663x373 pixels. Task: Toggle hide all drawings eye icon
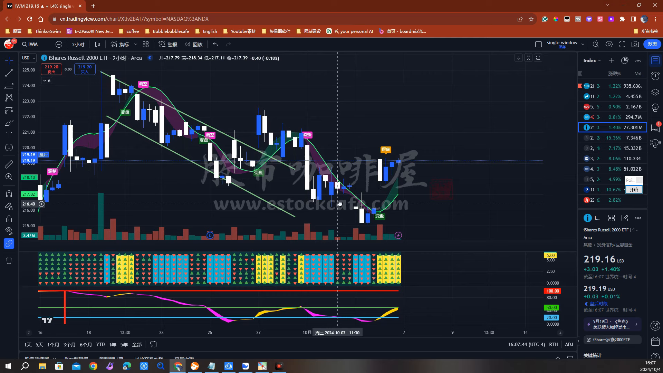pos(9,231)
